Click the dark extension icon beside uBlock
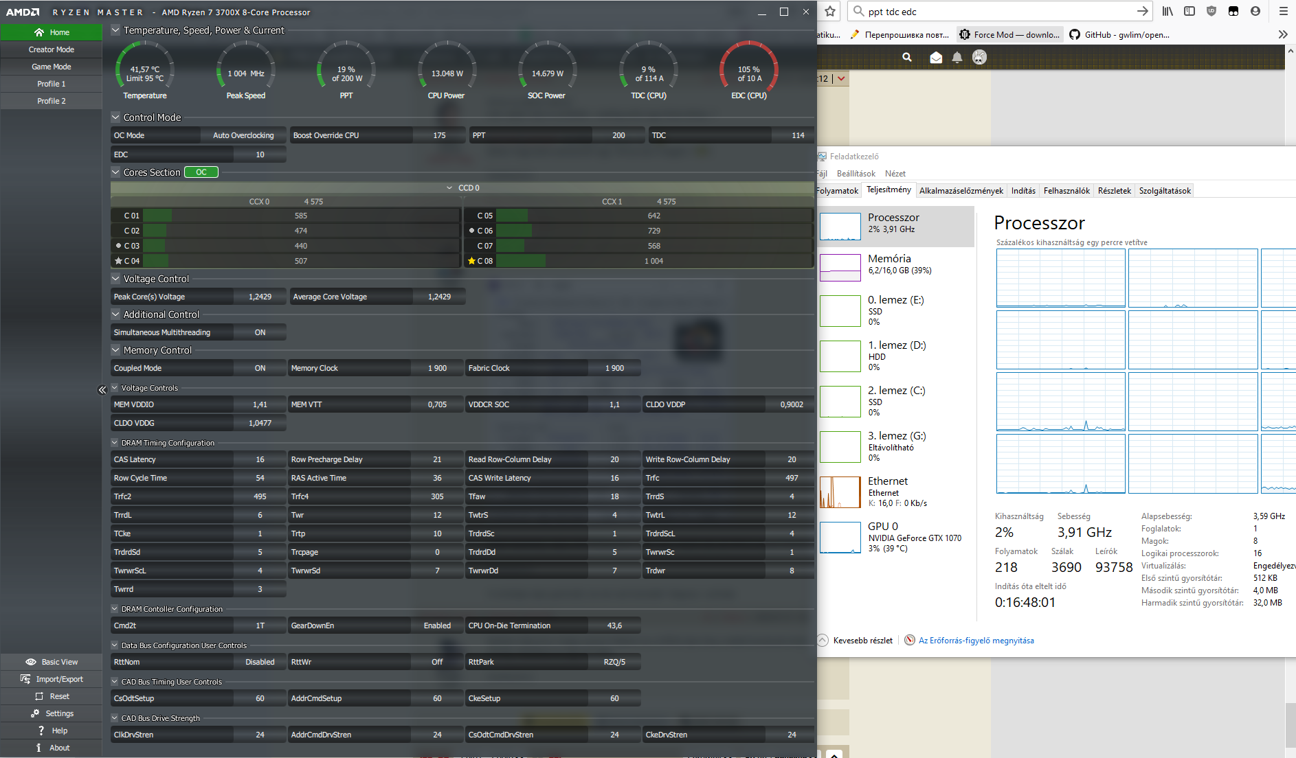Image resolution: width=1296 pixels, height=758 pixels. coord(1233,11)
